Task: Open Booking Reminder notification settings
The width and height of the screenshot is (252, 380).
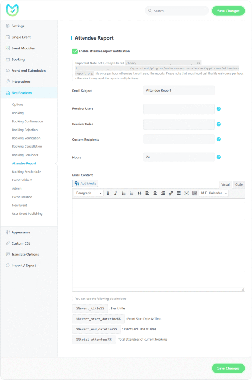Action: (25, 155)
